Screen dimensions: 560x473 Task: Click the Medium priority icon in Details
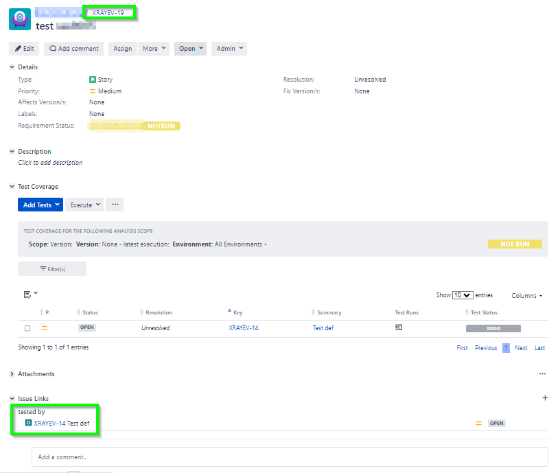pos(93,91)
